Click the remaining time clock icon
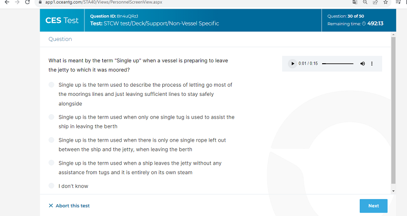The width and height of the screenshot is (407, 216). (x=364, y=23)
